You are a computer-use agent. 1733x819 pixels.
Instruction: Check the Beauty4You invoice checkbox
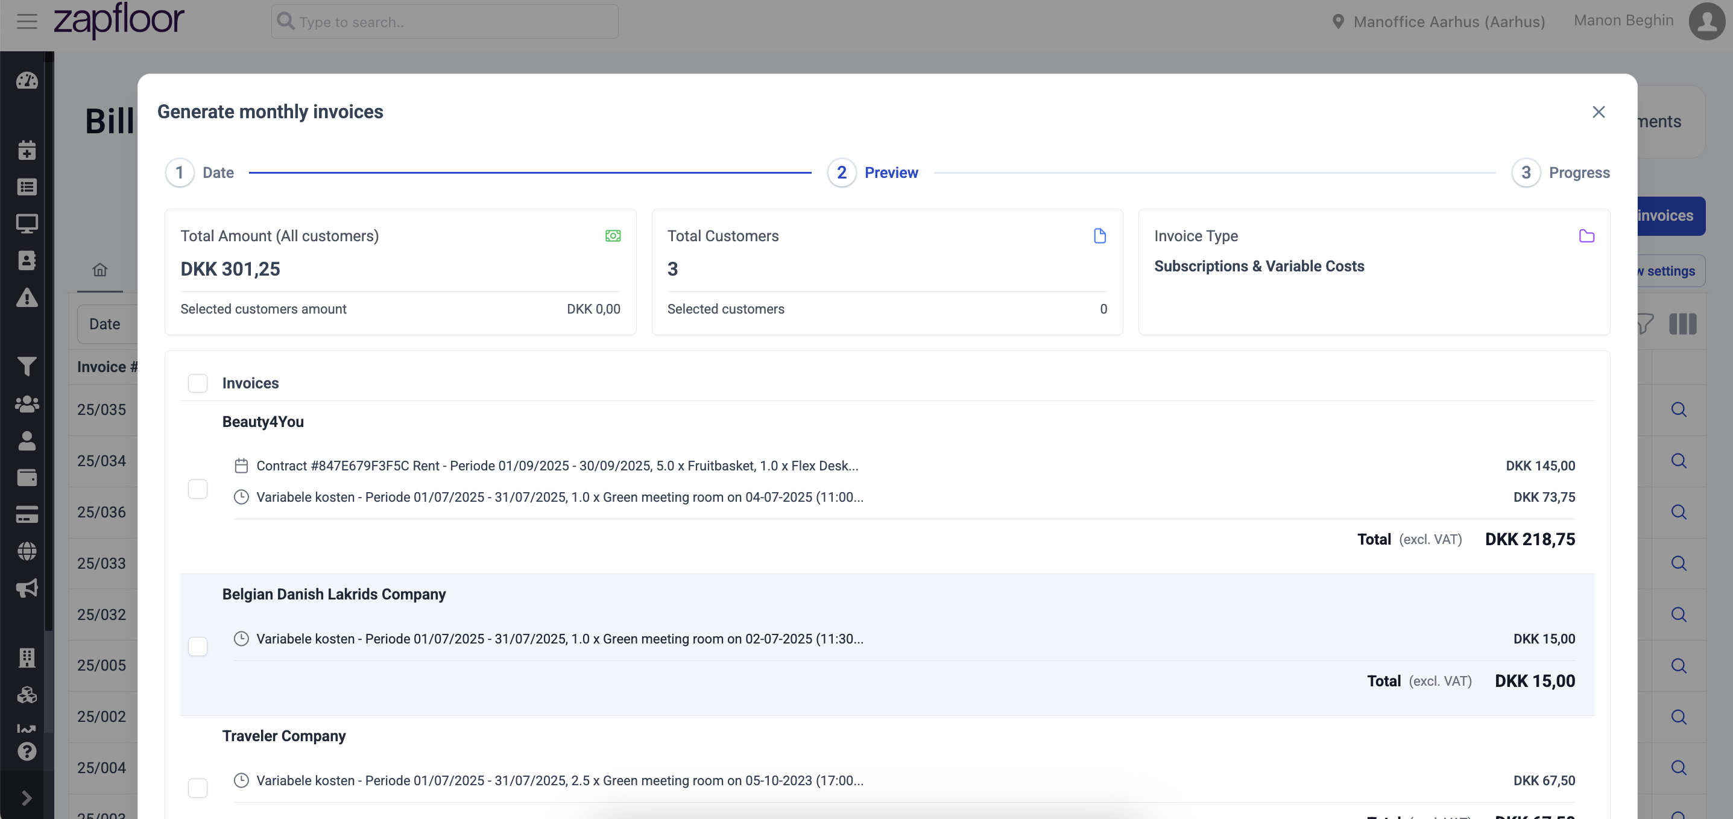coord(197,489)
